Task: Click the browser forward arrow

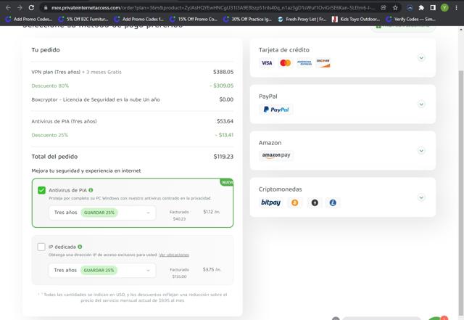Action: click(20, 8)
